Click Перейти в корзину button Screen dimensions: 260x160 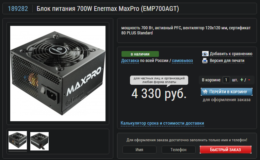pyautogui.click(x=227, y=92)
